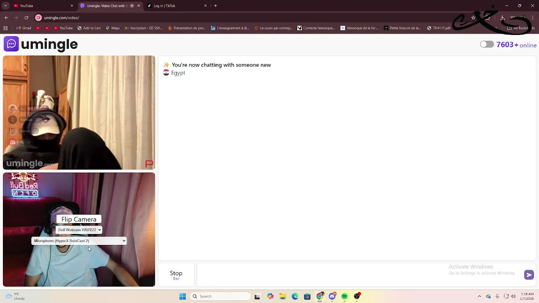Screen dimensions: 539x303
Task: Click the Umingle logo icon
Action: pyautogui.click(x=11, y=44)
